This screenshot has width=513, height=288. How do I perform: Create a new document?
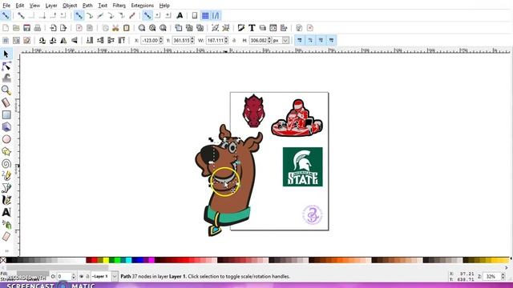[6, 28]
